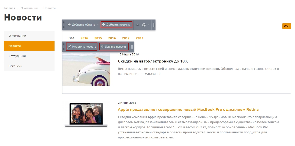Click the 'О компании' breadcrumb link
Image resolution: width=295 pixels, height=146 pixels.
point(29,8)
